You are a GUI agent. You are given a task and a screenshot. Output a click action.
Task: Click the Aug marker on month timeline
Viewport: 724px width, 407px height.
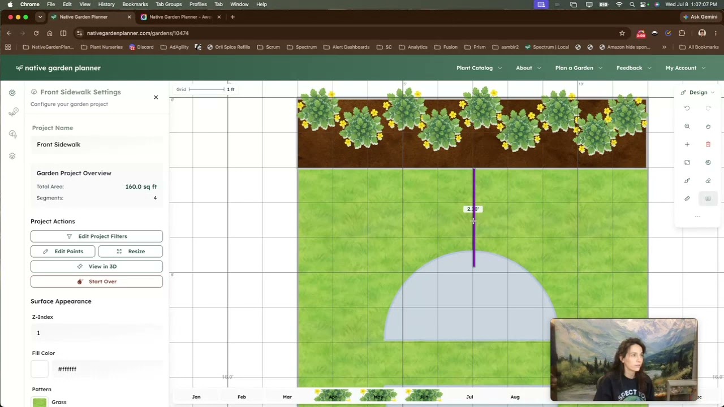tap(515, 397)
